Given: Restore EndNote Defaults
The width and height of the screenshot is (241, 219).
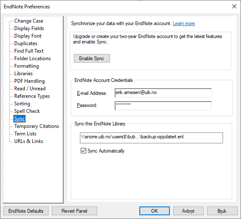Looking at the screenshot, I should [26, 211].
